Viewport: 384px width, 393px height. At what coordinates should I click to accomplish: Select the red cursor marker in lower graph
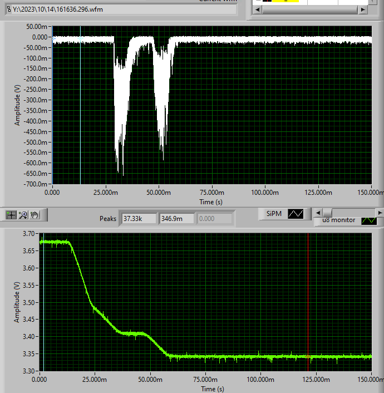(x=308, y=356)
